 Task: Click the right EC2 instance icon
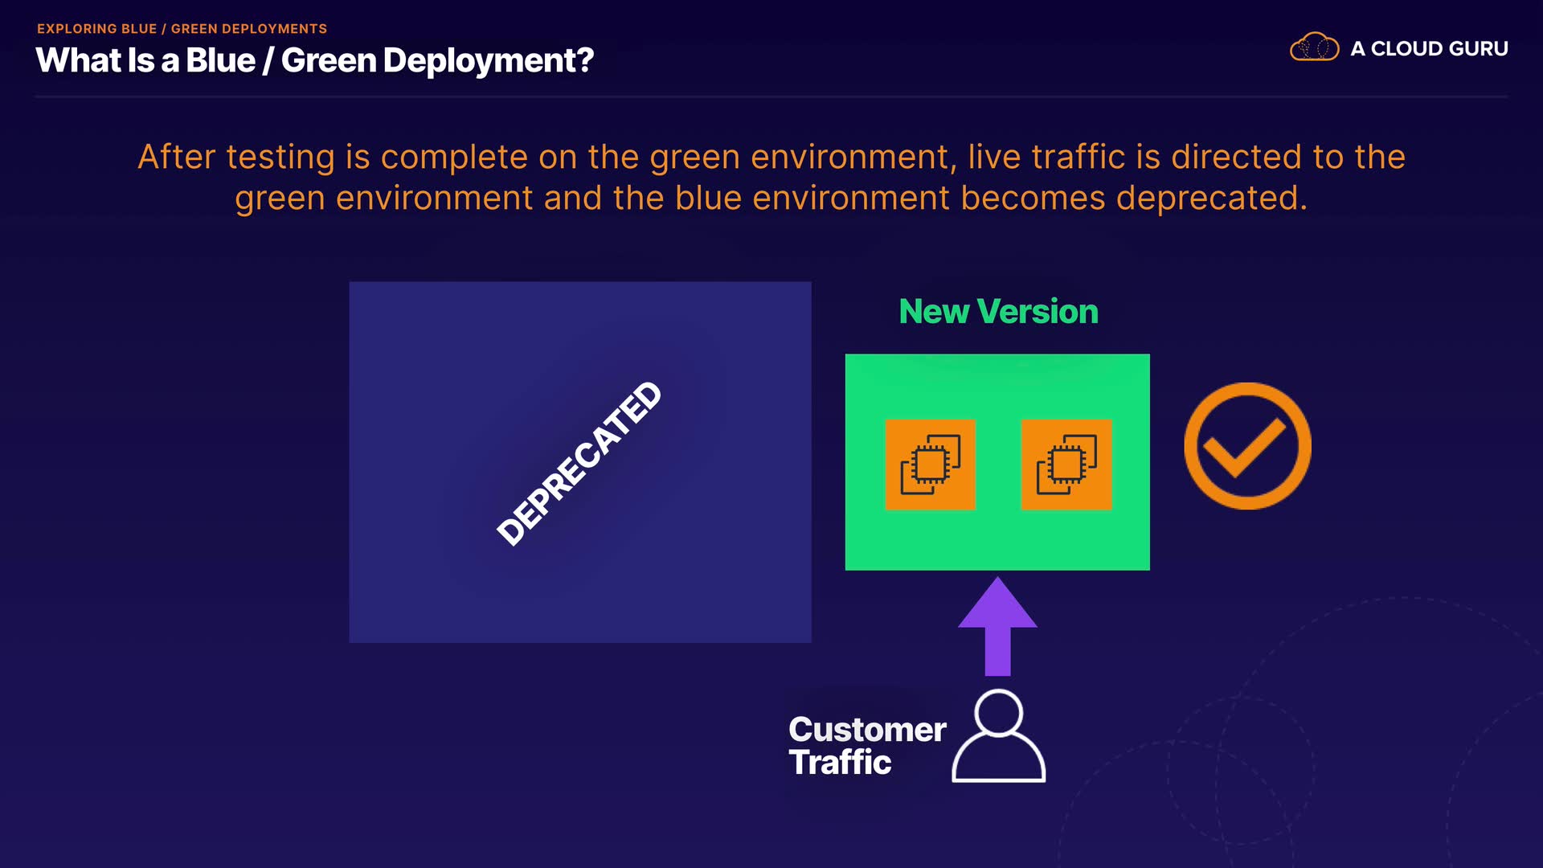coord(1066,465)
